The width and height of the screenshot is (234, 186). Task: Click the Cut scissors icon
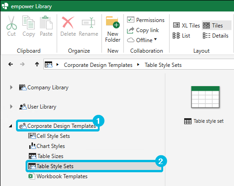11,23
